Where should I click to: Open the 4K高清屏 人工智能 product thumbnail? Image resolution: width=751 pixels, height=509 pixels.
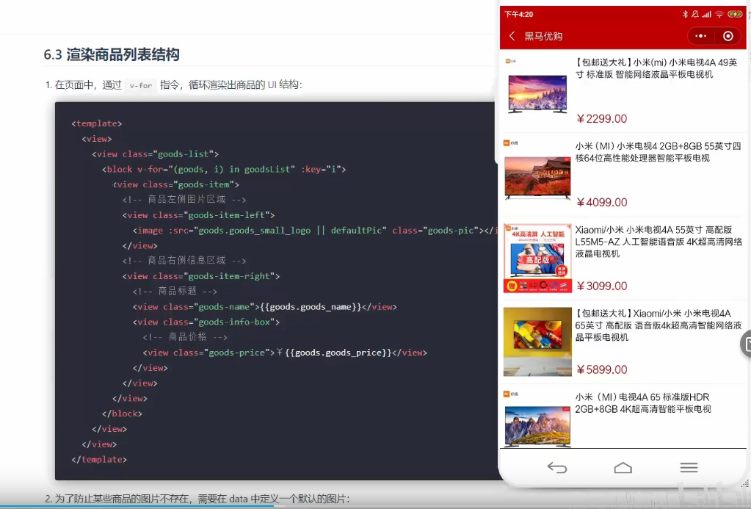click(x=537, y=258)
